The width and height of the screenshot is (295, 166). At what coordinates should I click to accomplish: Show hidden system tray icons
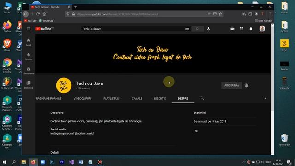[x=244, y=162]
